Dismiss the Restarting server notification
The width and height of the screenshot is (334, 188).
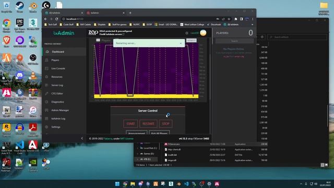point(181,43)
